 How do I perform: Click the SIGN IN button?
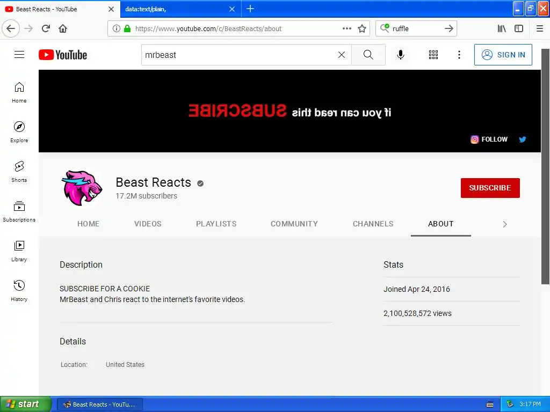503,55
